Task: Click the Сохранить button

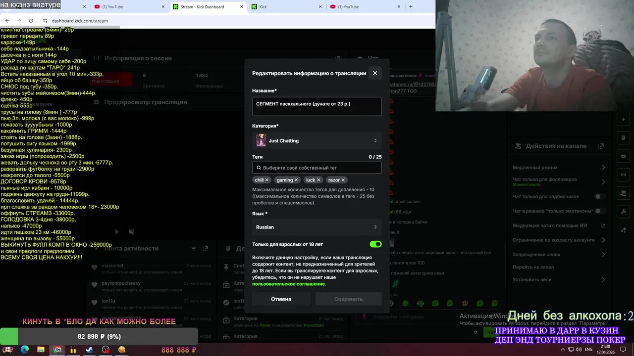Action: pyautogui.click(x=348, y=299)
